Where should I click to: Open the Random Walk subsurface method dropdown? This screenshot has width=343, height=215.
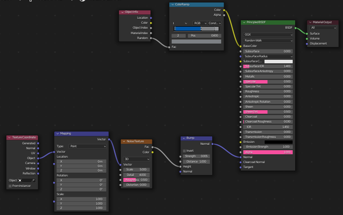[268, 41]
